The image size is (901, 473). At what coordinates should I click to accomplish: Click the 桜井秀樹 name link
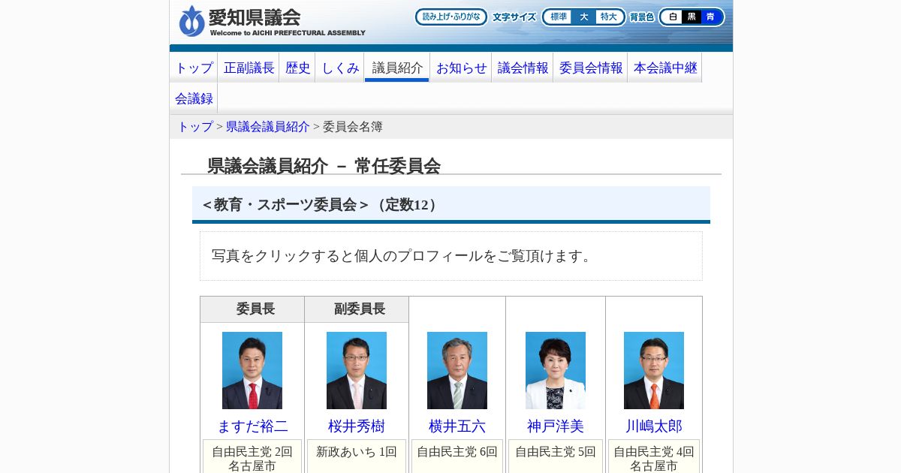(357, 426)
